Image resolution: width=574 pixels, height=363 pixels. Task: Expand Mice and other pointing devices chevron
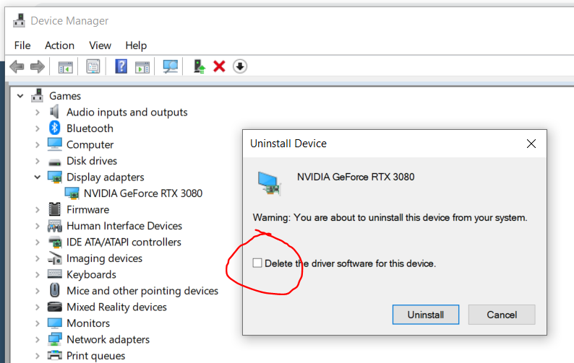point(38,291)
